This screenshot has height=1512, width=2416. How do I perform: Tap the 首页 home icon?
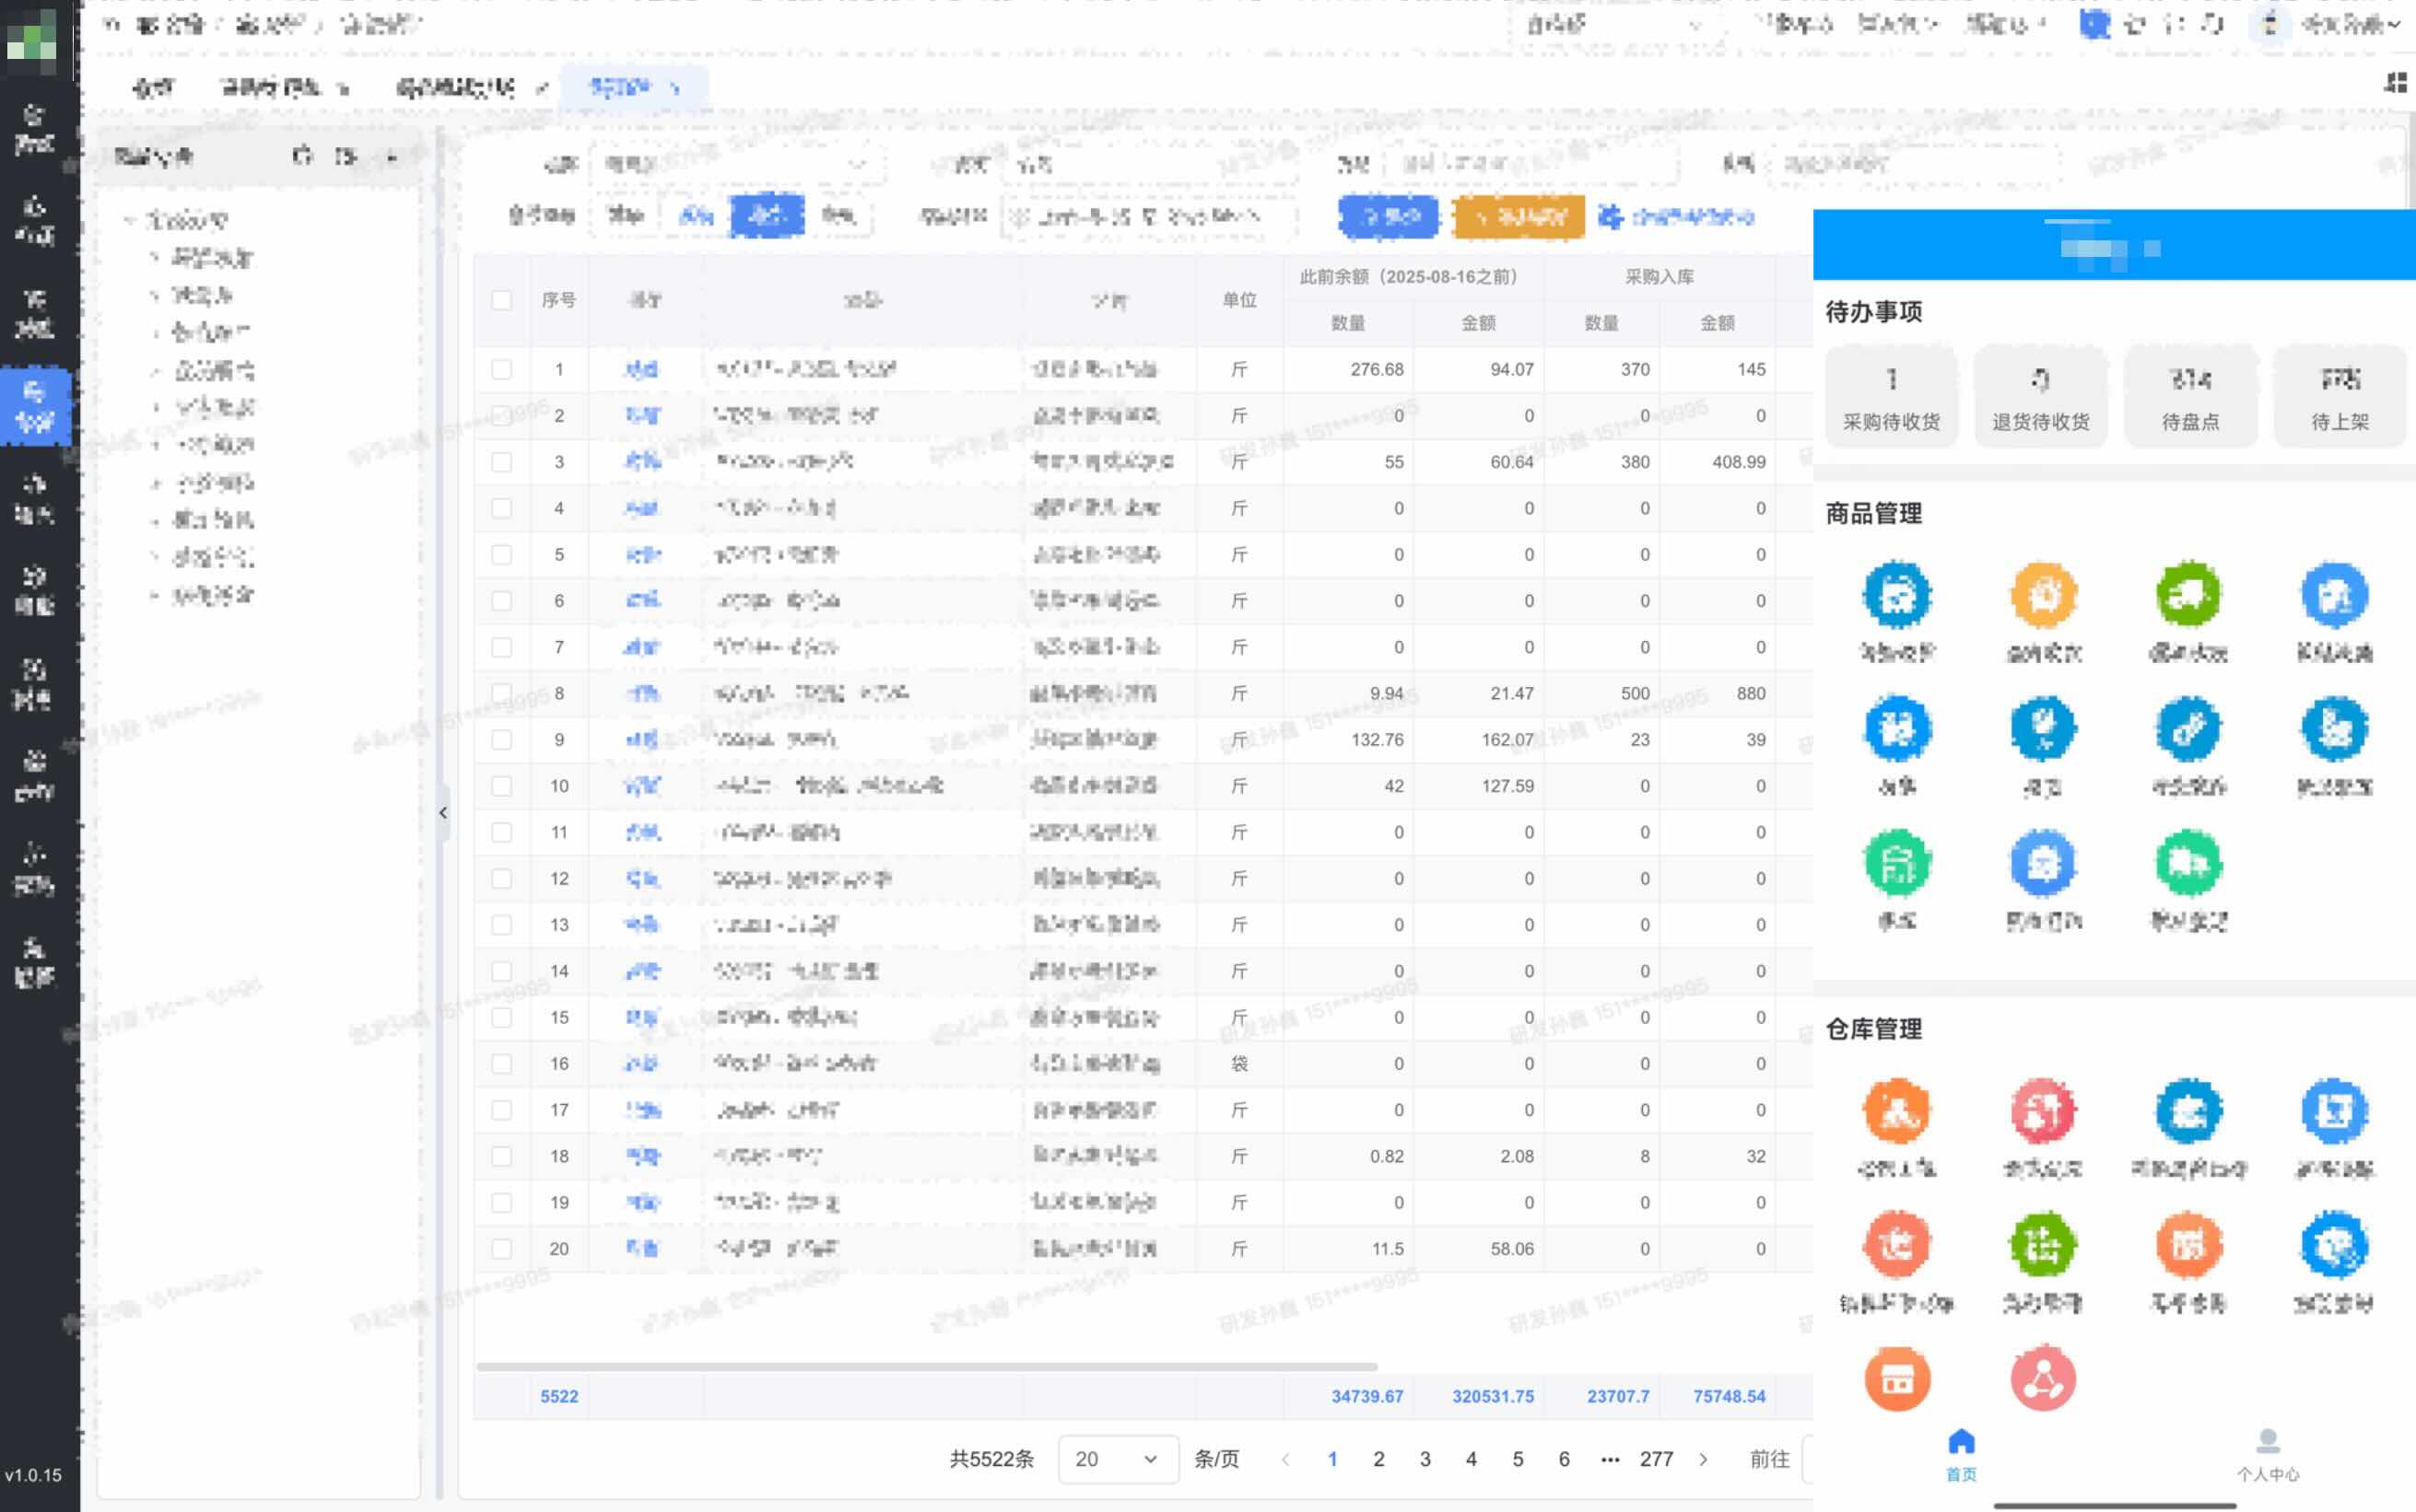pos(1961,1441)
